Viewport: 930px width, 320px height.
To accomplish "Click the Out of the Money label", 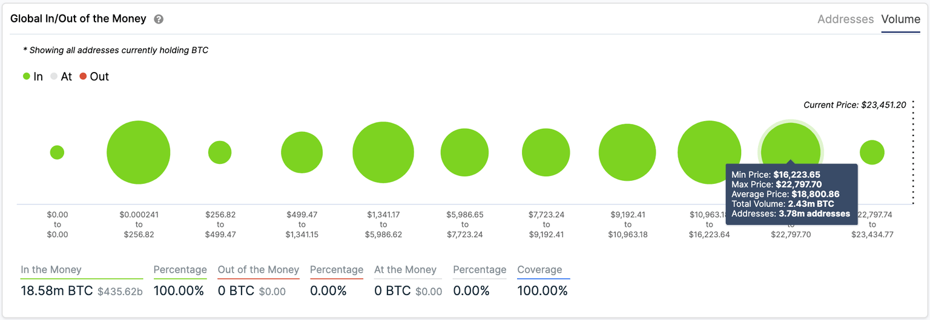I will (259, 270).
